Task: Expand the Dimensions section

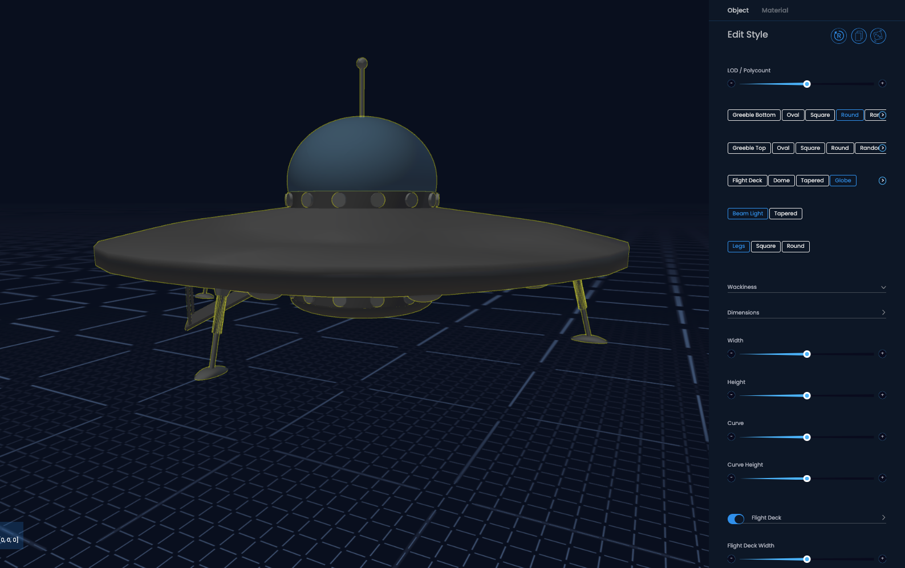Action: point(806,313)
